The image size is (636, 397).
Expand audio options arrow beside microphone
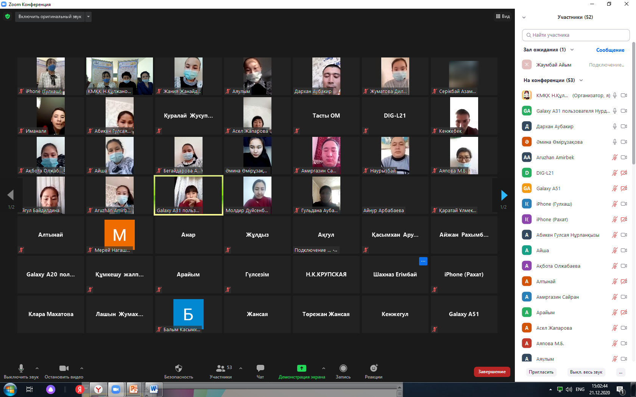[37, 368]
